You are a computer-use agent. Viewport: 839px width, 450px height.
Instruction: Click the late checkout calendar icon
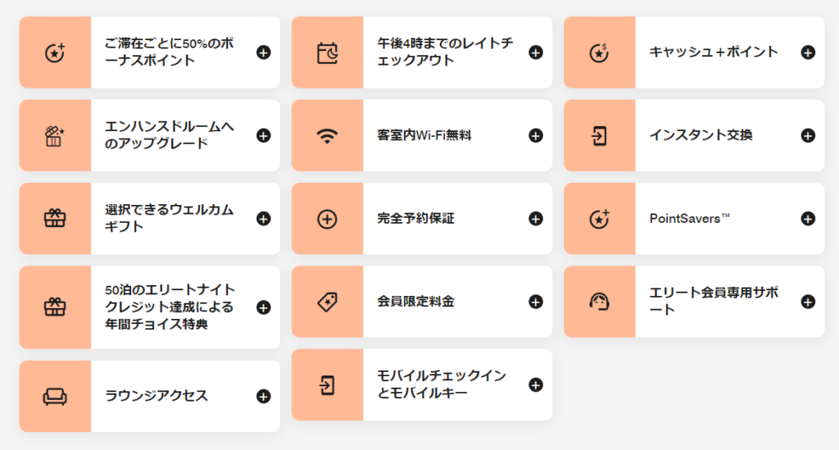click(x=327, y=52)
